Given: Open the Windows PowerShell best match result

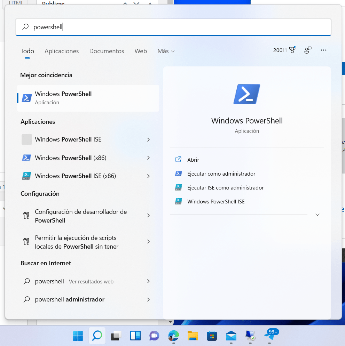Looking at the screenshot, I should point(88,98).
